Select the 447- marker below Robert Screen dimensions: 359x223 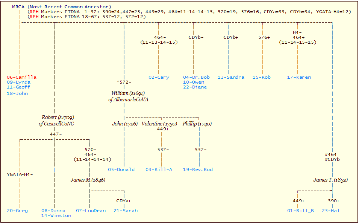pyautogui.click(x=56, y=134)
